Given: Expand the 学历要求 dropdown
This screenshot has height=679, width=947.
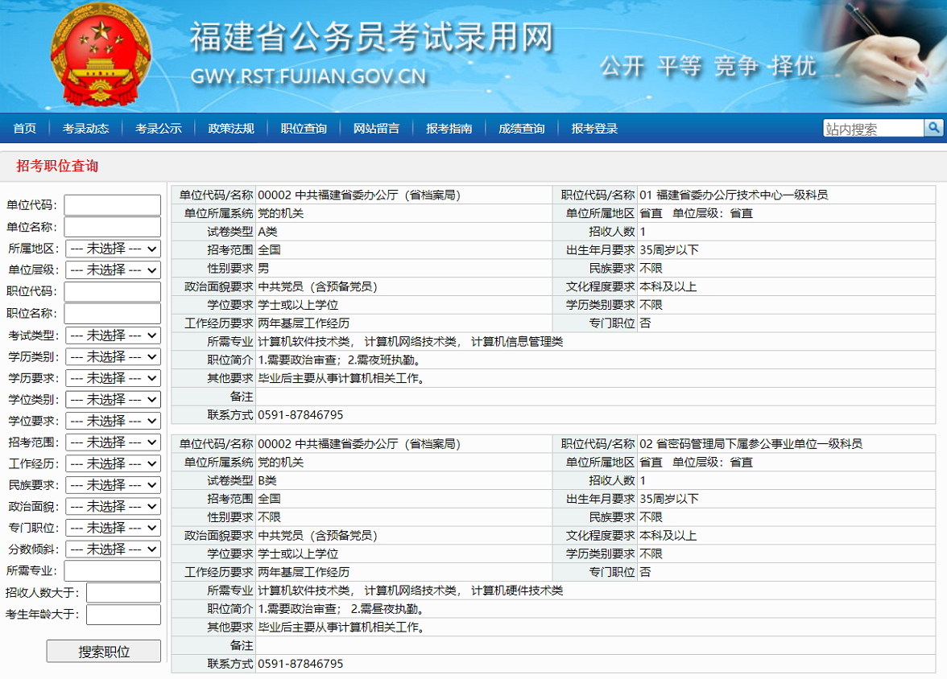Looking at the screenshot, I should (x=113, y=378).
